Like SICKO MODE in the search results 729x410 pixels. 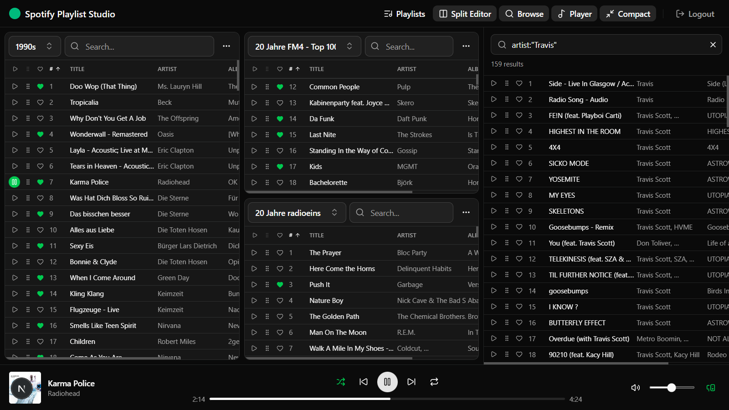(519, 163)
